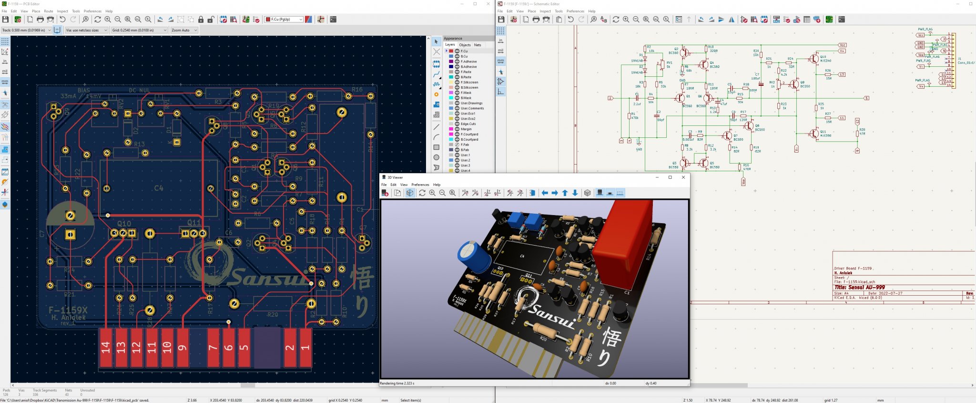Choose the Draw rectangle tool in PCB Editor
The image size is (976, 403).
point(437,147)
